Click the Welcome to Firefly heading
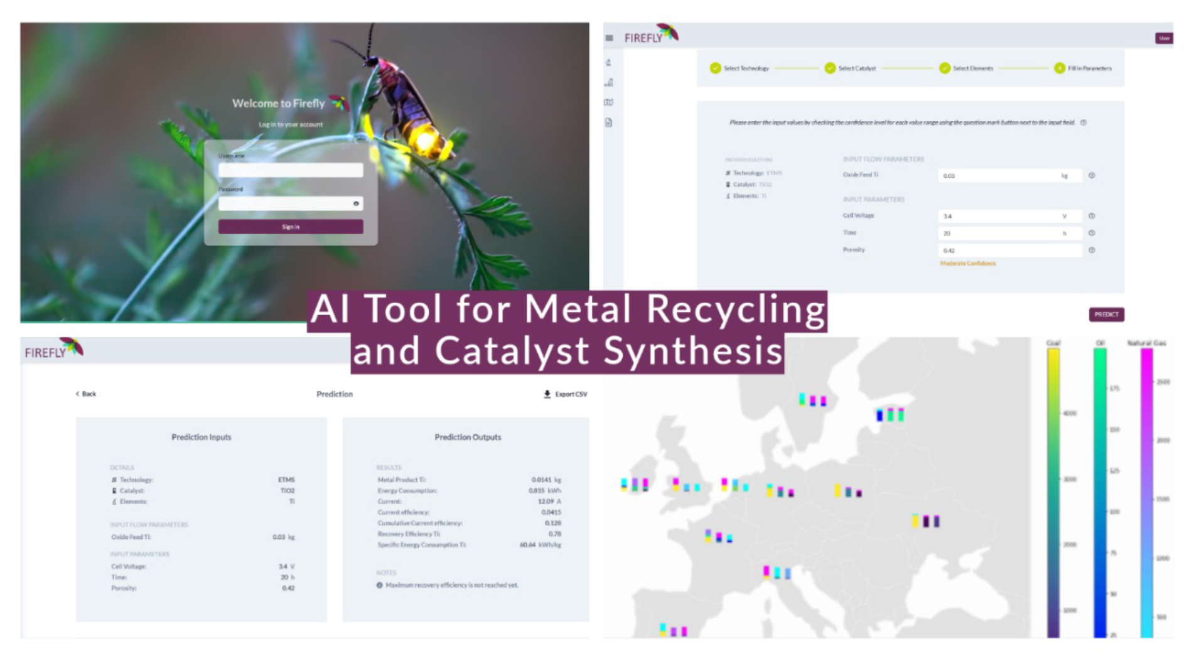This screenshot has width=1194, height=658. tap(279, 103)
